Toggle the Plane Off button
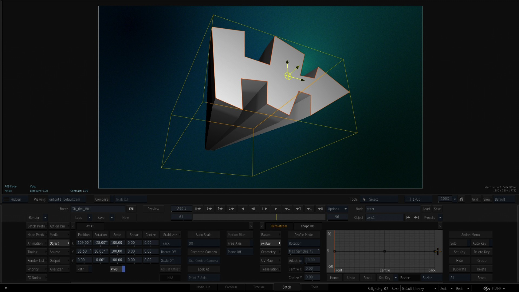The width and height of the screenshot is (519, 292). (x=240, y=252)
